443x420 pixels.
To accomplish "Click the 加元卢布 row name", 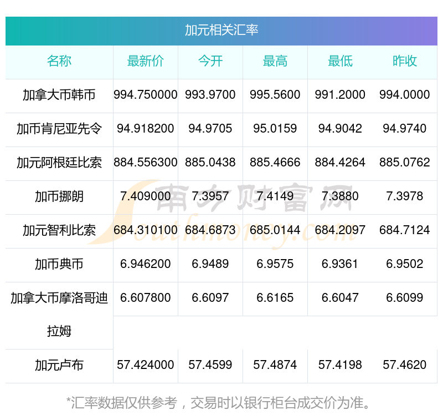I will pos(59,365).
